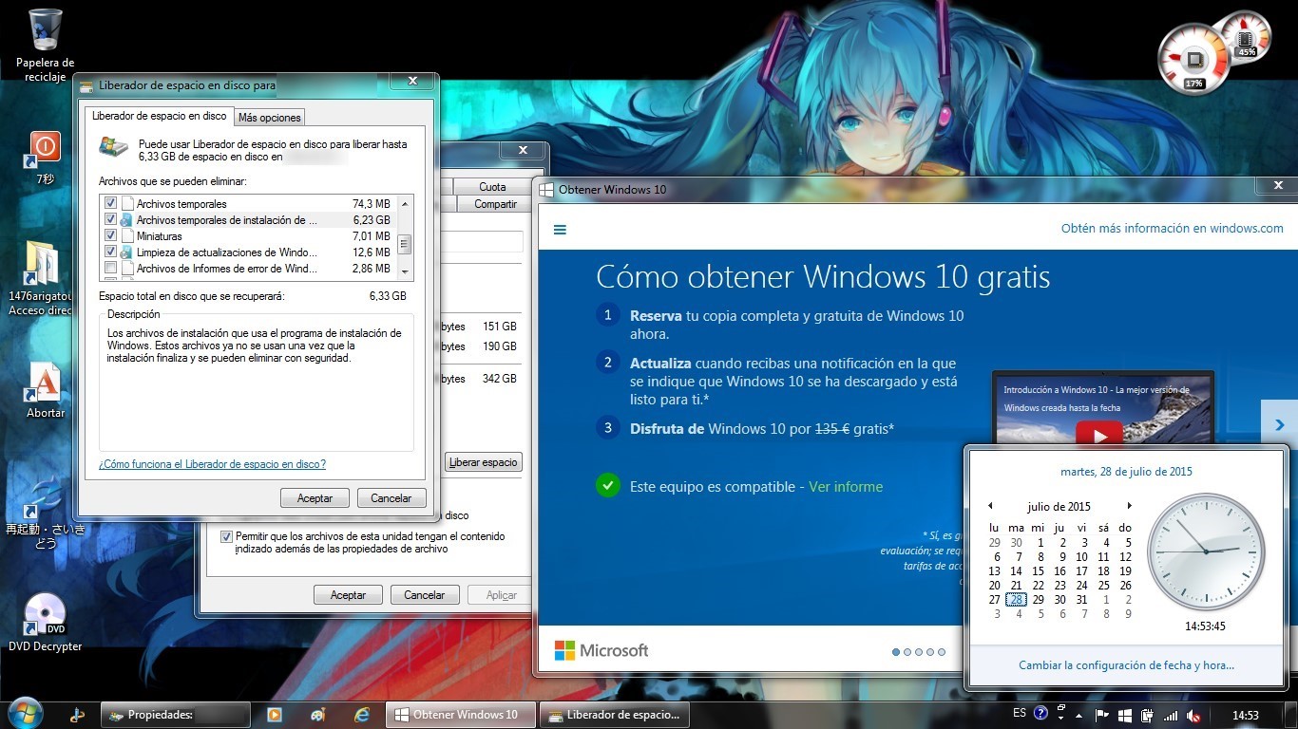Open the Action Center flag tray icon
Viewport: 1298px width, 729px height.
click(1103, 715)
